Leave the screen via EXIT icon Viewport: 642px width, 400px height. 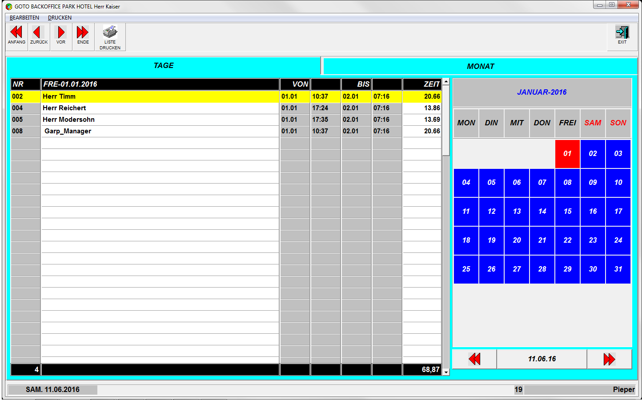(x=622, y=32)
